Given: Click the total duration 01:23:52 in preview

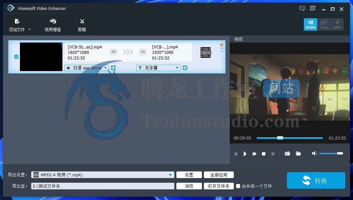Looking at the screenshot, I should pos(337,138).
